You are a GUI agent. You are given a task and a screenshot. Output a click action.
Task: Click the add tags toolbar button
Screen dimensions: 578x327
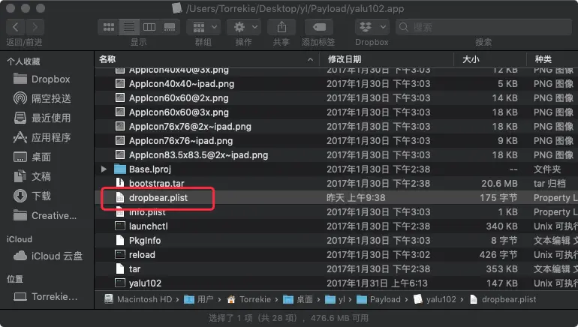click(319, 27)
